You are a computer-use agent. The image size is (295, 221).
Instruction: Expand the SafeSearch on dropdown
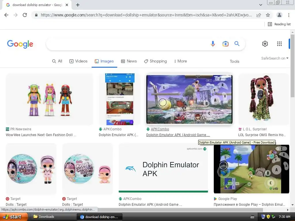275,58
